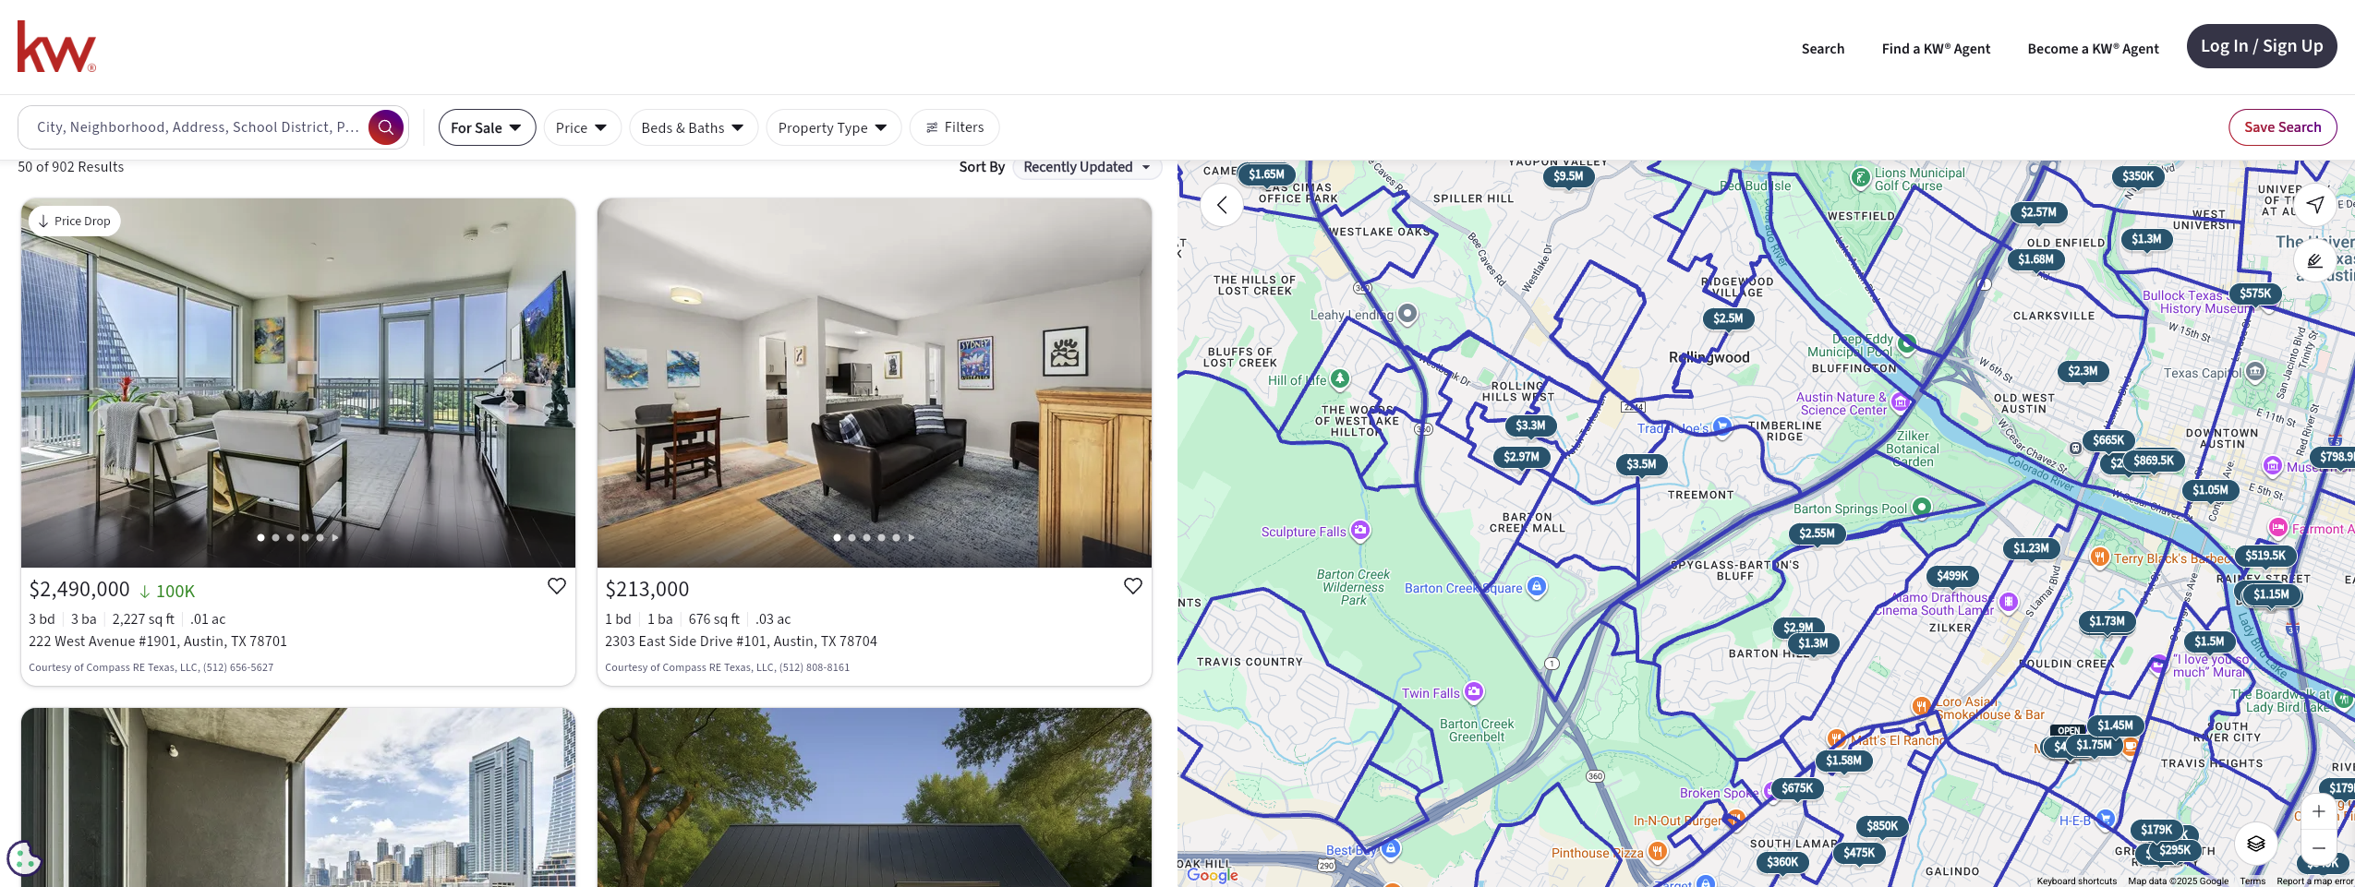Click the Log In / Sign Up button
Viewport: 2355px width, 887px height.
tap(2261, 46)
